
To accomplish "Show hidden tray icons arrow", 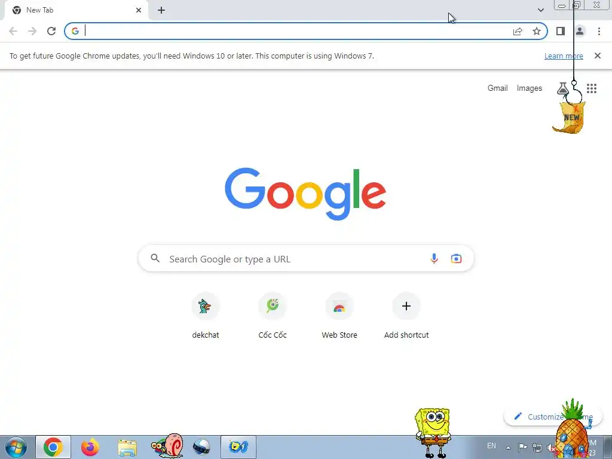I will pyautogui.click(x=508, y=448).
